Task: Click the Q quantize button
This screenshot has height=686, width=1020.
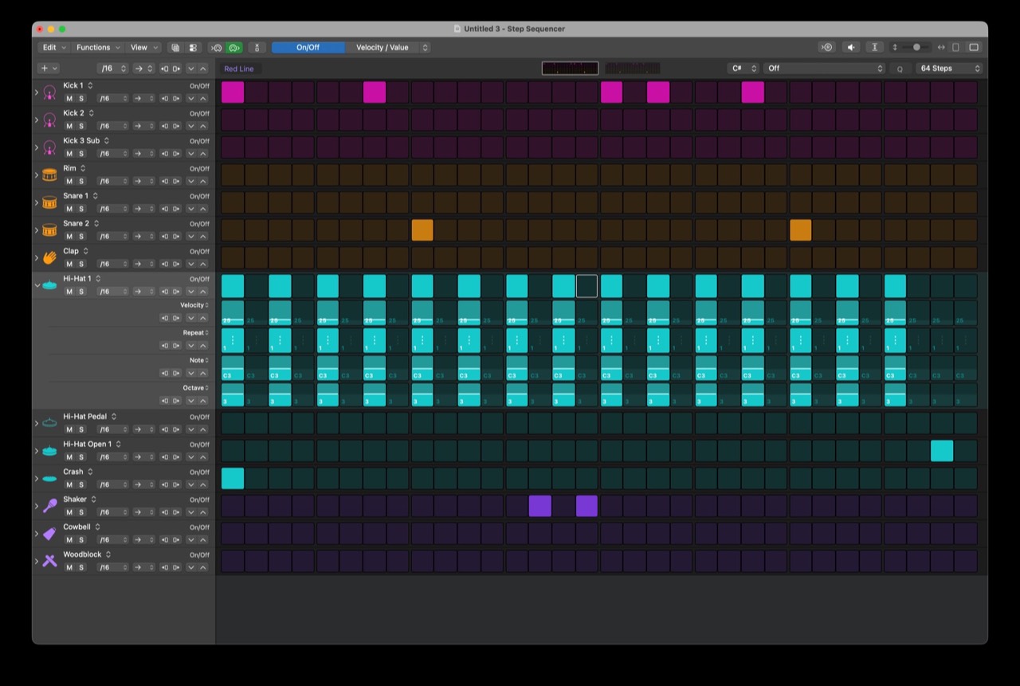Action: (x=900, y=69)
